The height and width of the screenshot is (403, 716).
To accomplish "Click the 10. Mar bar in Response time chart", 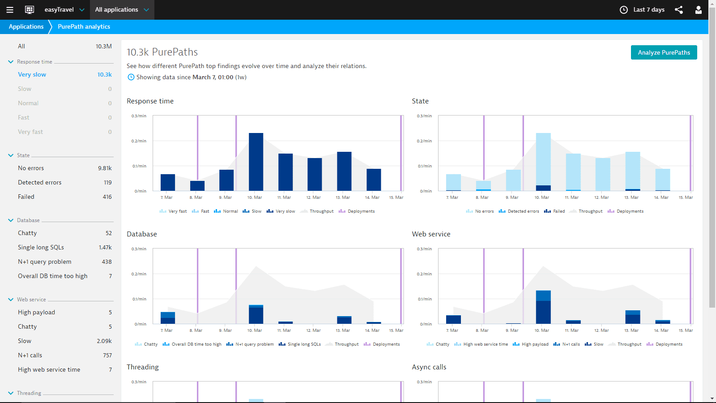I will (256, 162).
